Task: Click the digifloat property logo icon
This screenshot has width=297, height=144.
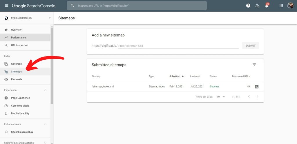Action: (x=6, y=18)
